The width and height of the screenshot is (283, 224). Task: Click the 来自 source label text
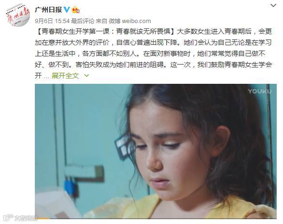(102, 21)
